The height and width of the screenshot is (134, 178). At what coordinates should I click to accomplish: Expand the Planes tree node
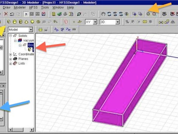(x=10, y=59)
